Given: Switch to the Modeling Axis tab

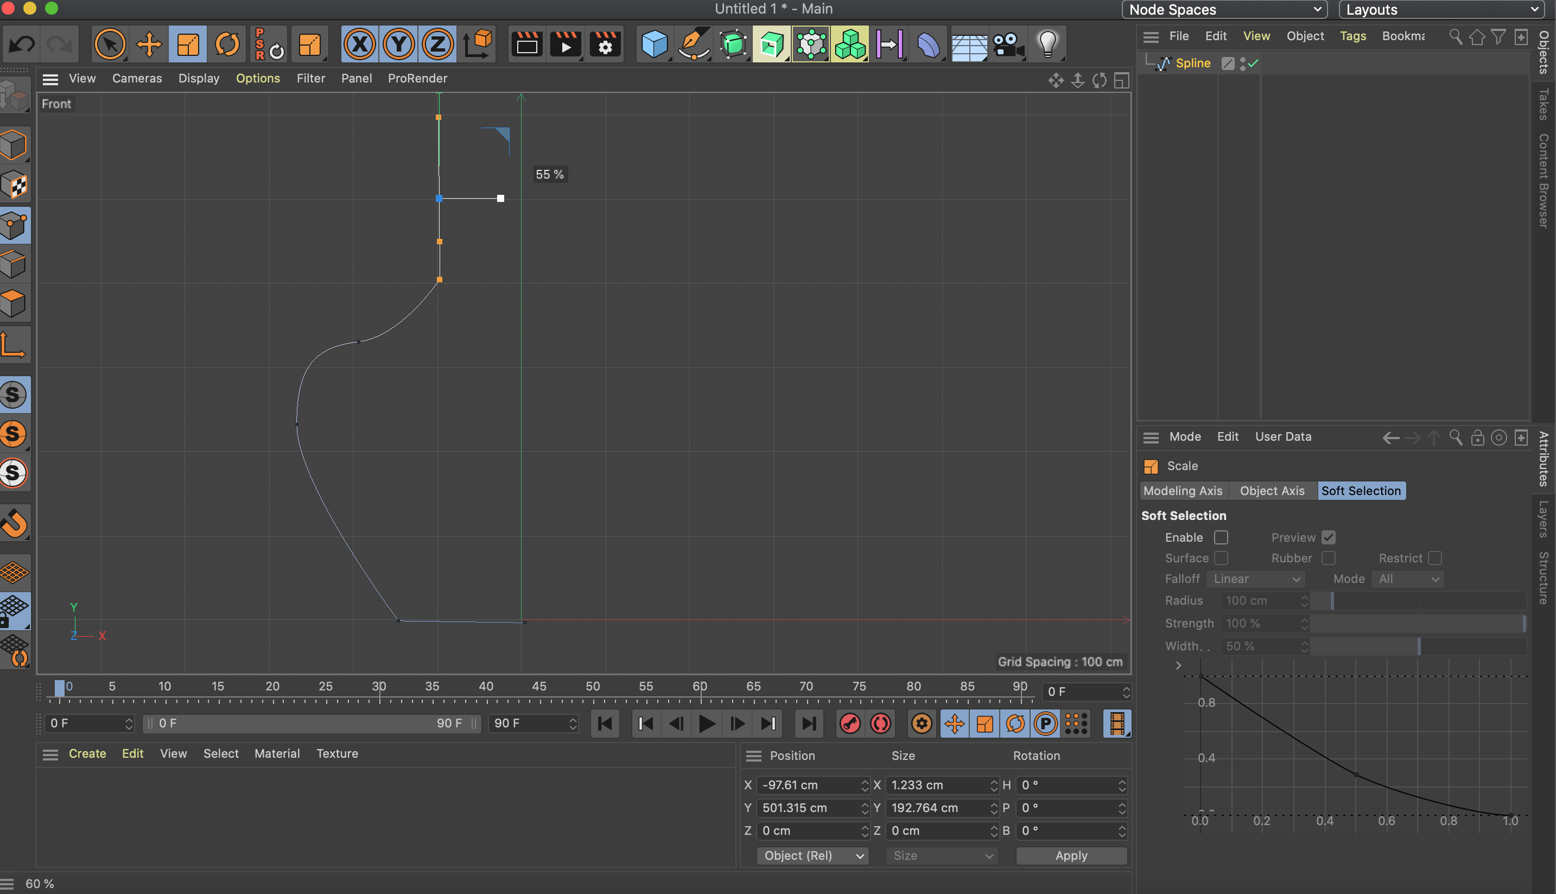Looking at the screenshot, I should (x=1182, y=491).
